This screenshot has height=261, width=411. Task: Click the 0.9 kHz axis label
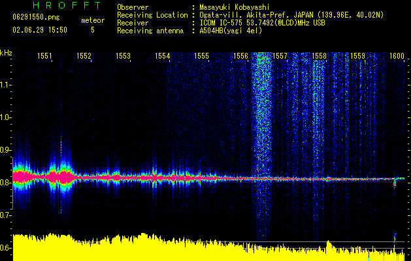[x=5, y=150]
